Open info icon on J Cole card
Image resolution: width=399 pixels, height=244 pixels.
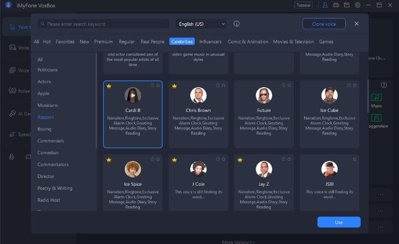coord(218,159)
